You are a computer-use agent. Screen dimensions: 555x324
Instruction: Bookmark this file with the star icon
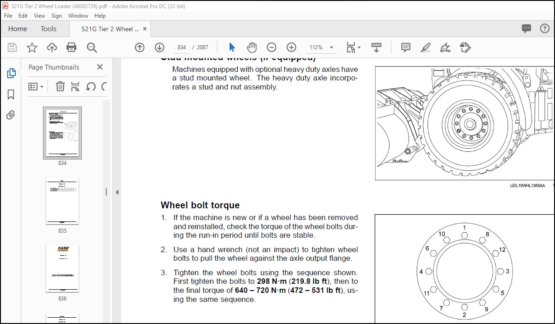click(32, 47)
